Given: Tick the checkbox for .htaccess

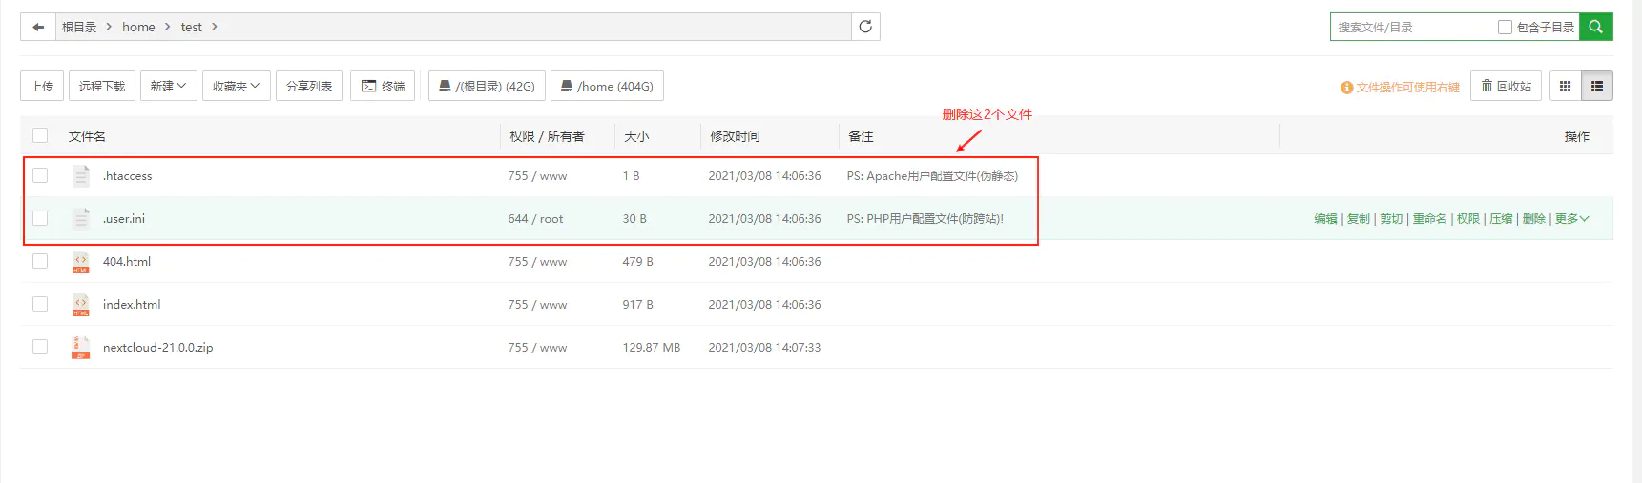Looking at the screenshot, I should pyautogui.click(x=40, y=175).
